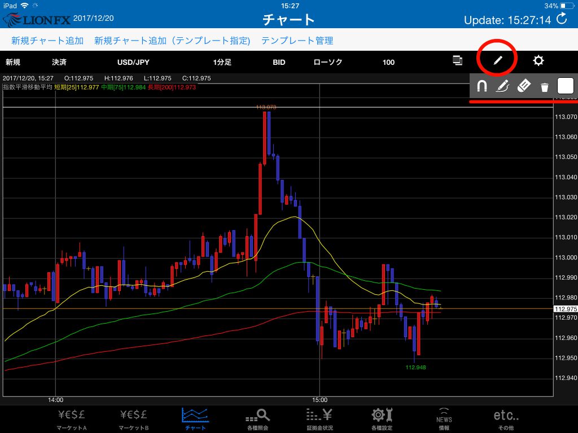Viewport: 578px width, 433px height.
Task: Switch to マーケットA tab
Action: click(x=72, y=419)
